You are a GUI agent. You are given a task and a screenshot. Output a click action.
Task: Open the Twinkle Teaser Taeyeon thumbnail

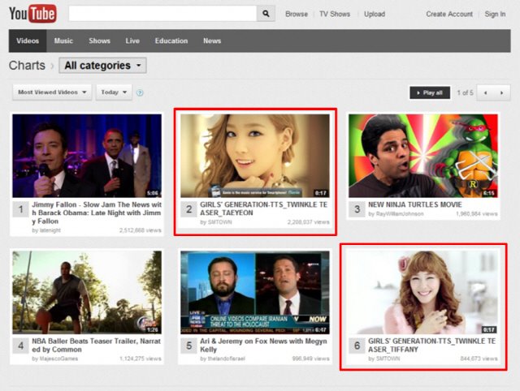coord(255,156)
